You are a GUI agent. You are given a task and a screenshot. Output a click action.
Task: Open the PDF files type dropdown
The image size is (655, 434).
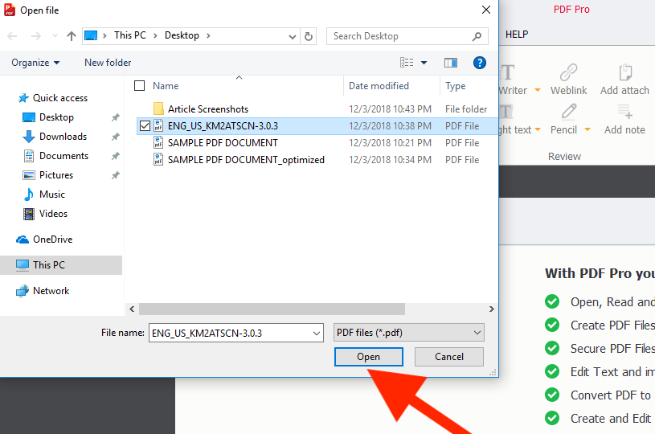click(x=409, y=333)
